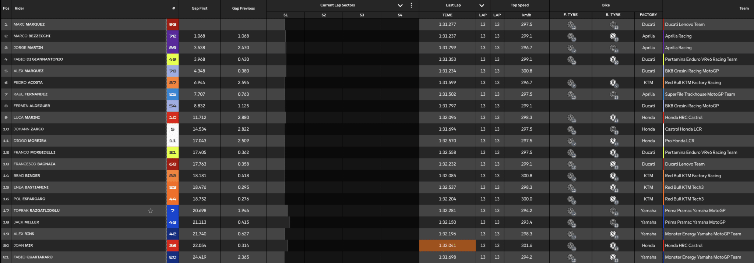This screenshot has width=754, height=263.
Task: Click Fabio Di Giannantonio's front tyre icon
Action: point(571,60)
